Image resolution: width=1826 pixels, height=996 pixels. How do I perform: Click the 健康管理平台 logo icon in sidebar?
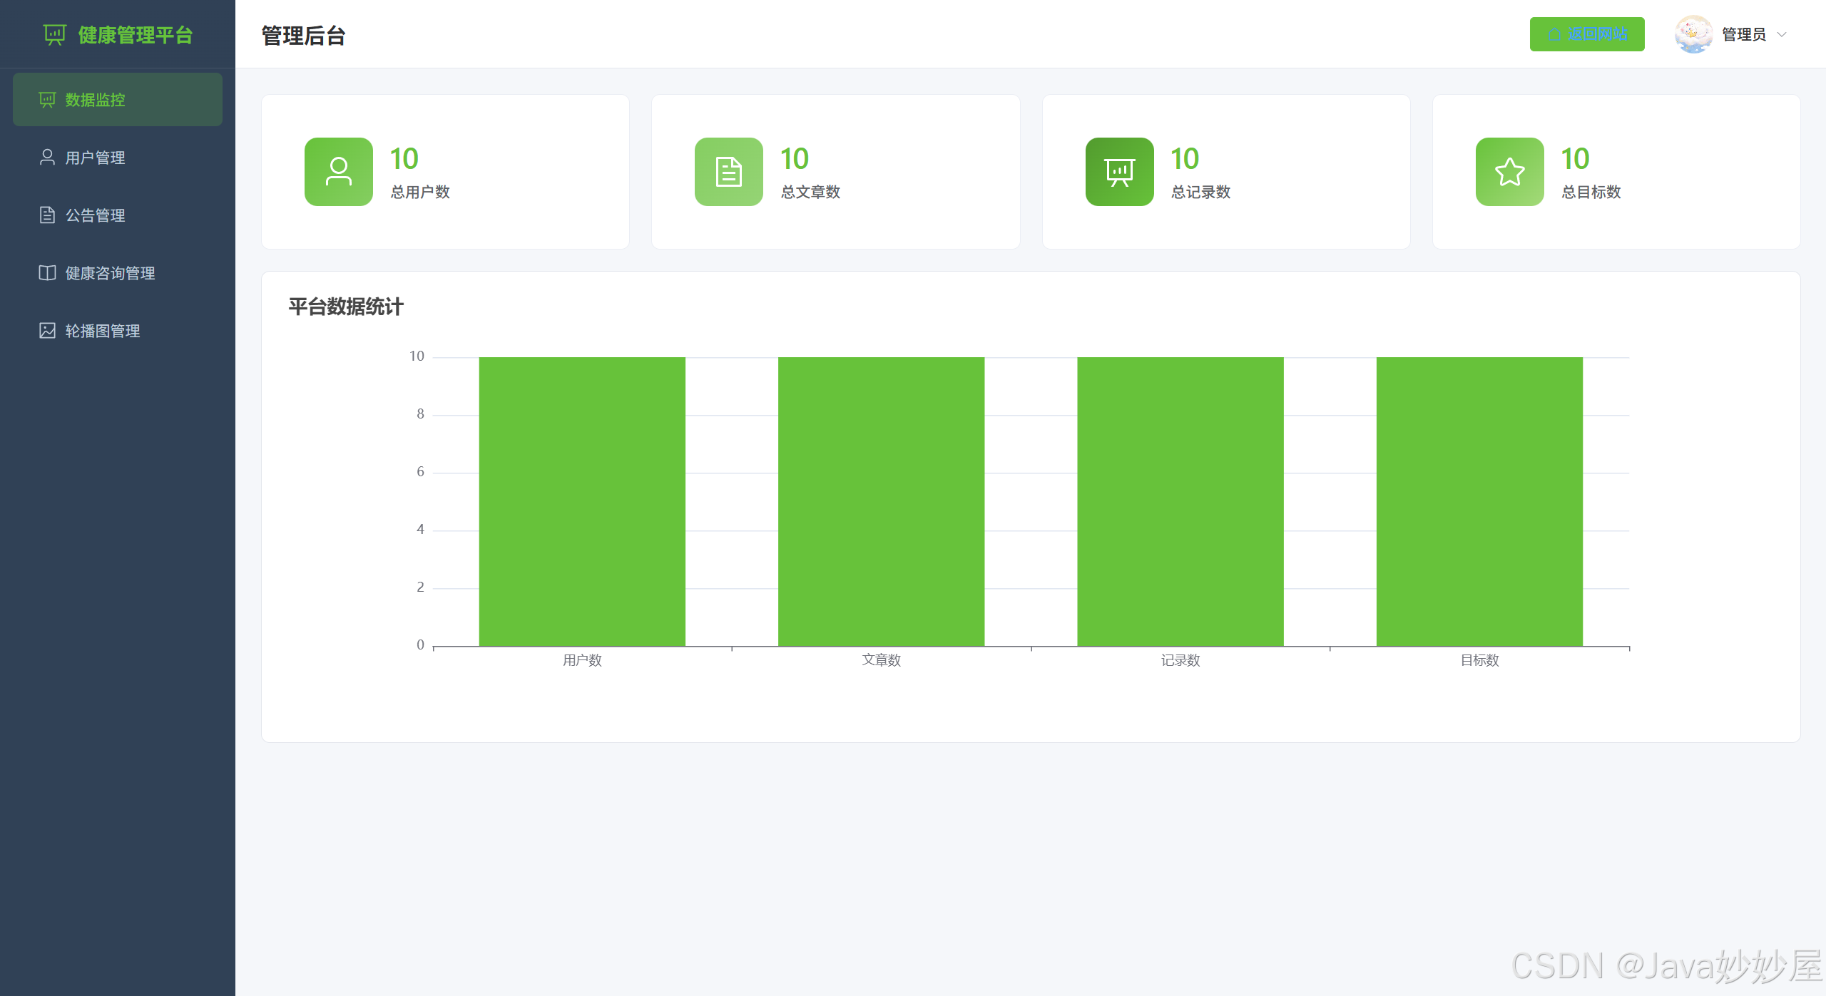tap(54, 34)
